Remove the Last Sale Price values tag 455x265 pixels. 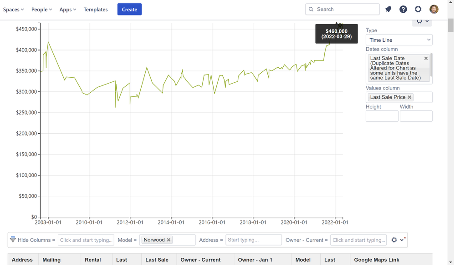point(409,97)
